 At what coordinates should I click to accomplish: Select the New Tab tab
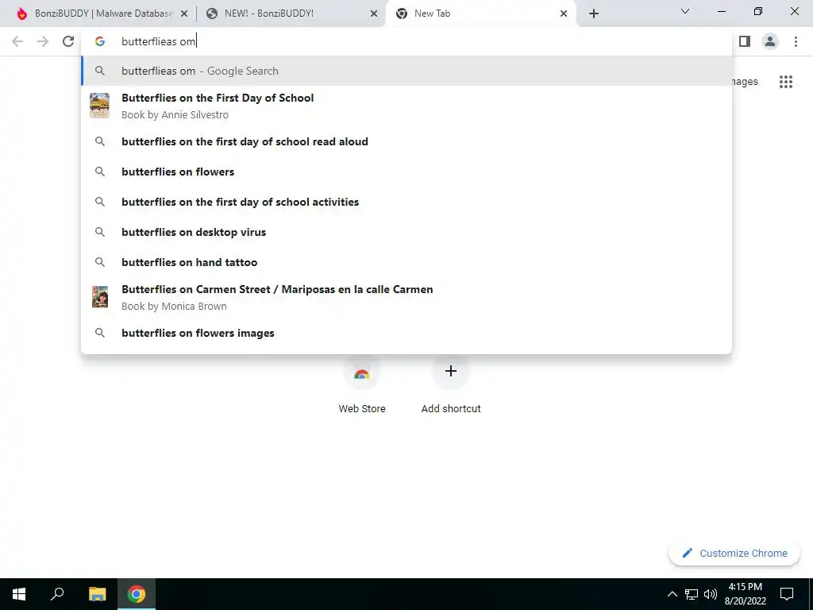click(480, 14)
